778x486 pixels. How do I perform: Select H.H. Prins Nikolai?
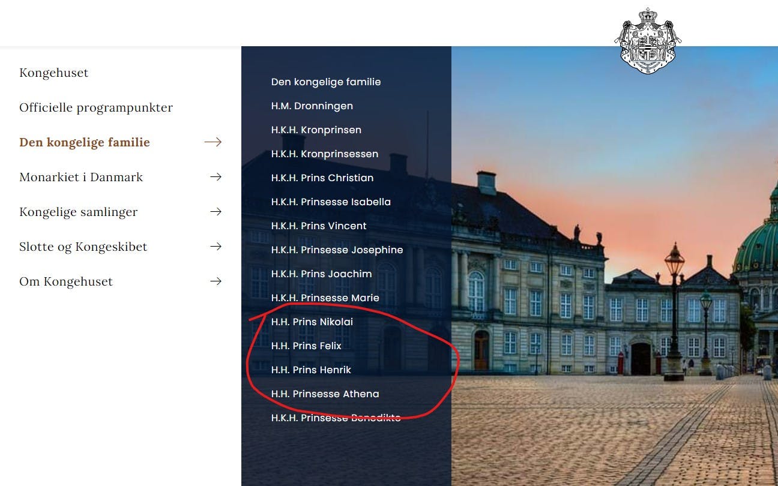pos(312,322)
